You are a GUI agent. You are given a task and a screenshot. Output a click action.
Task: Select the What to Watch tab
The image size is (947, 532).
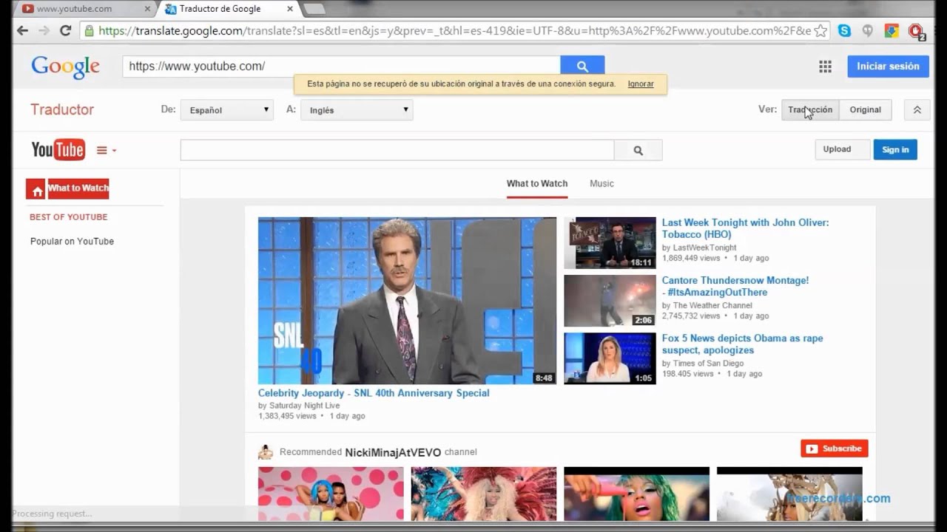pos(537,183)
